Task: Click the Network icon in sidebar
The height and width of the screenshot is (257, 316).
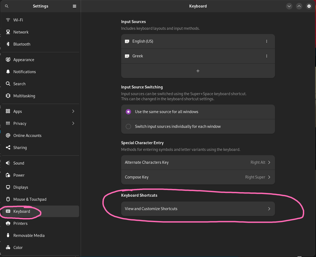Action: coord(8,32)
